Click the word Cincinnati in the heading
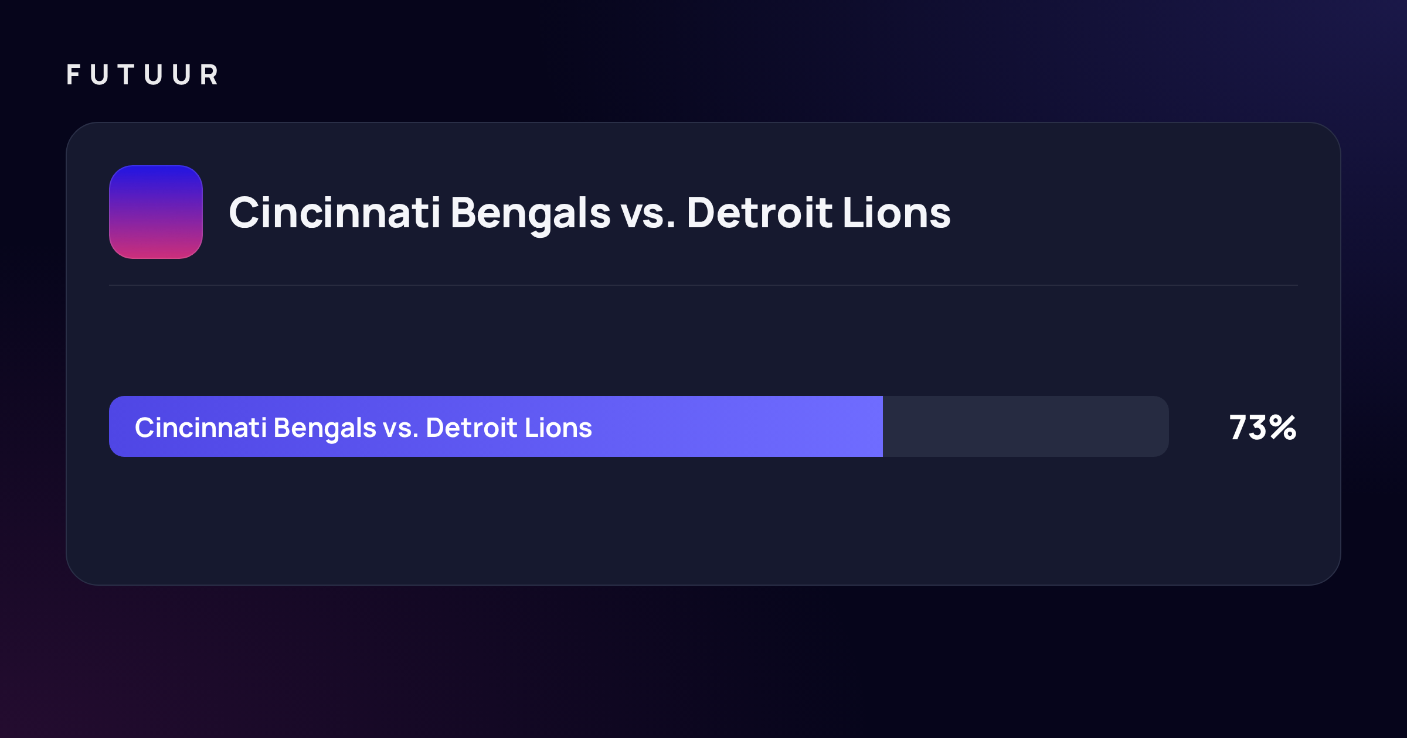 point(335,212)
